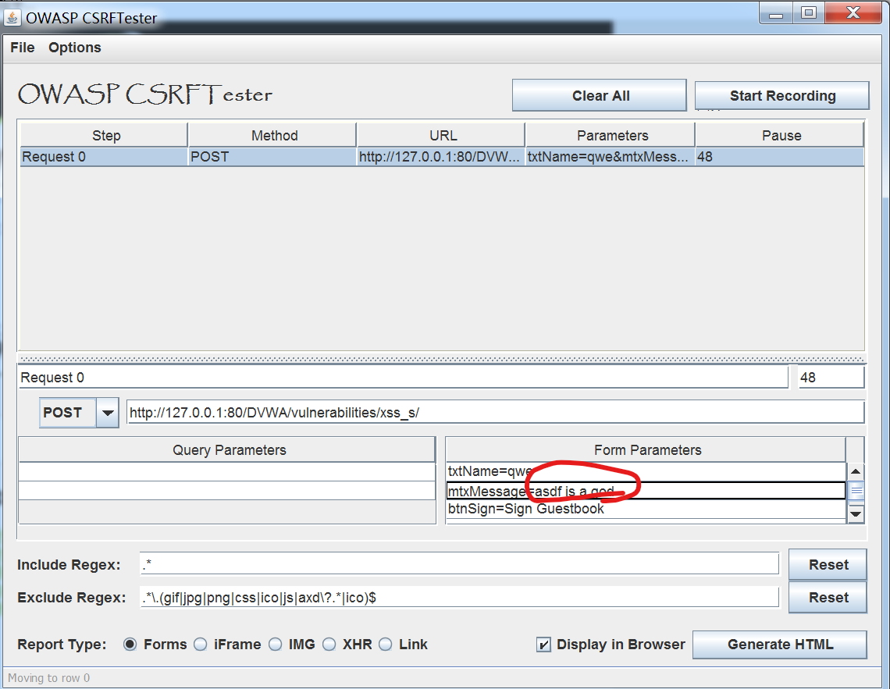The image size is (890, 689).
Task: Click the POST cell in Request 0 row
Action: 272,157
